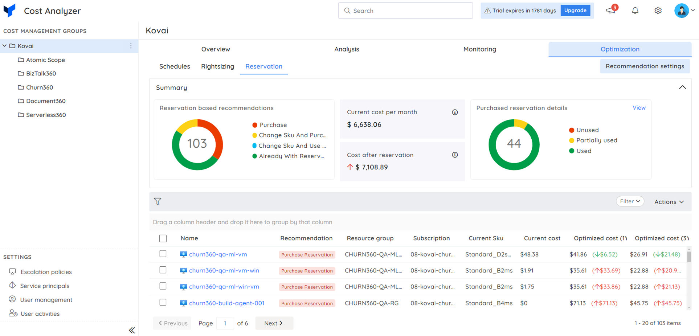699x336 pixels.
Task: Open the Actions dropdown
Action: (669, 202)
